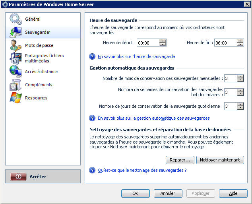Open Partage des fichiers multimédias icon
Screen dimensions: 252x204
(16, 58)
